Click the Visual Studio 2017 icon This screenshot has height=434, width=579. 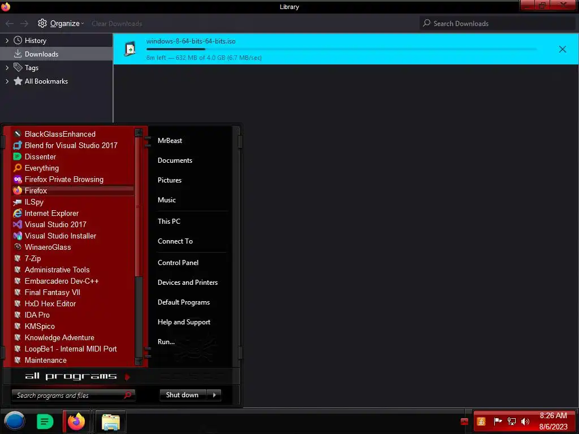tap(18, 224)
